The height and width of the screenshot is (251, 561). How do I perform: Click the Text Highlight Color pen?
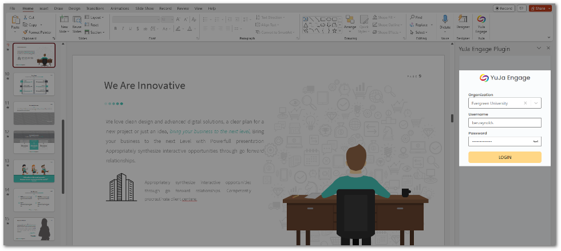[178, 29]
